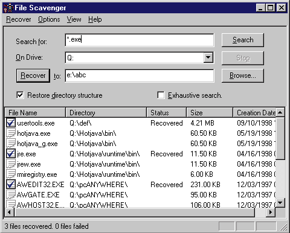The height and width of the screenshot is (233, 290).
Task: Uncheck the usertools.exe file checkbox
Action: (11, 123)
